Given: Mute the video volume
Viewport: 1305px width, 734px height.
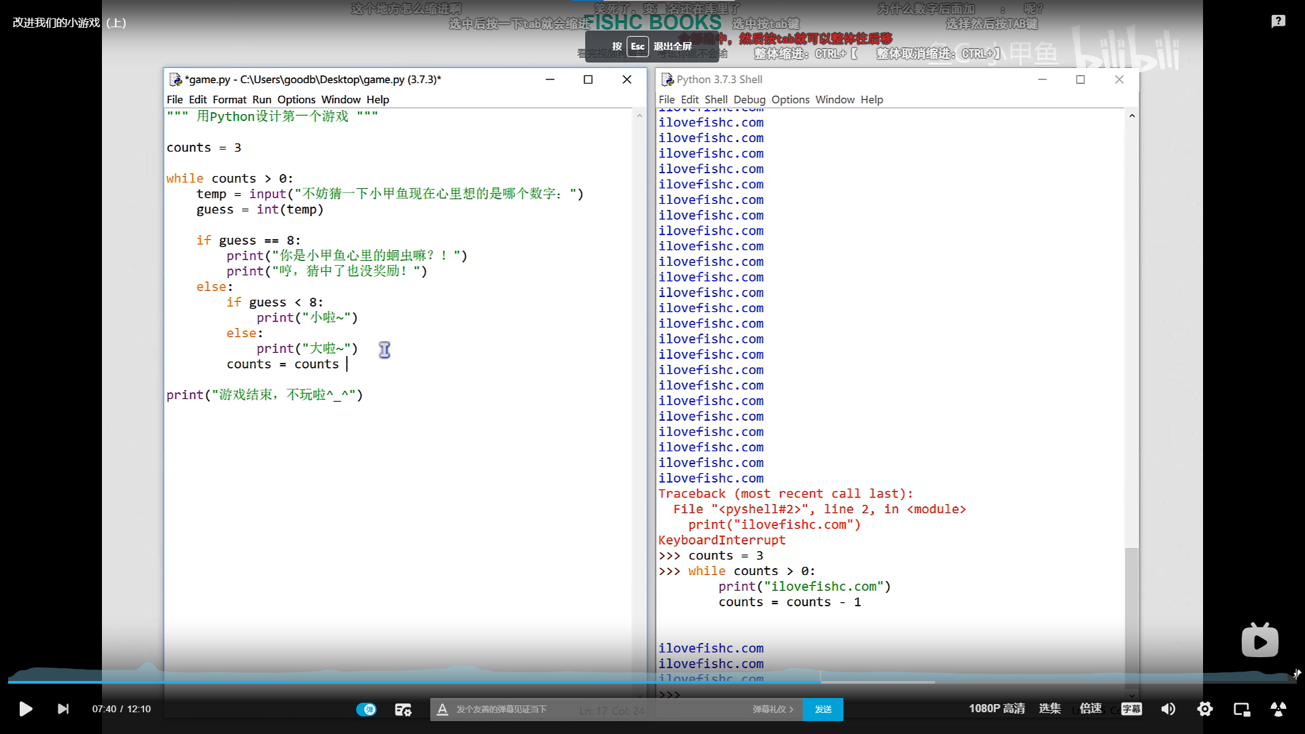Looking at the screenshot, I should pyautogui.click(x=1168, y=709).
